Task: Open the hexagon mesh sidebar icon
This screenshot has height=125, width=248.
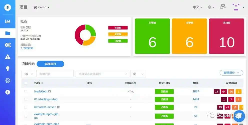Action: coord(8,80)
